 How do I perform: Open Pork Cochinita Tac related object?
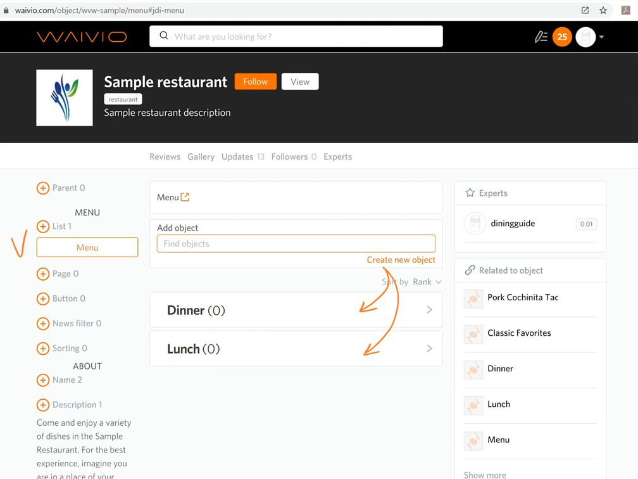[x=523, y=298]
